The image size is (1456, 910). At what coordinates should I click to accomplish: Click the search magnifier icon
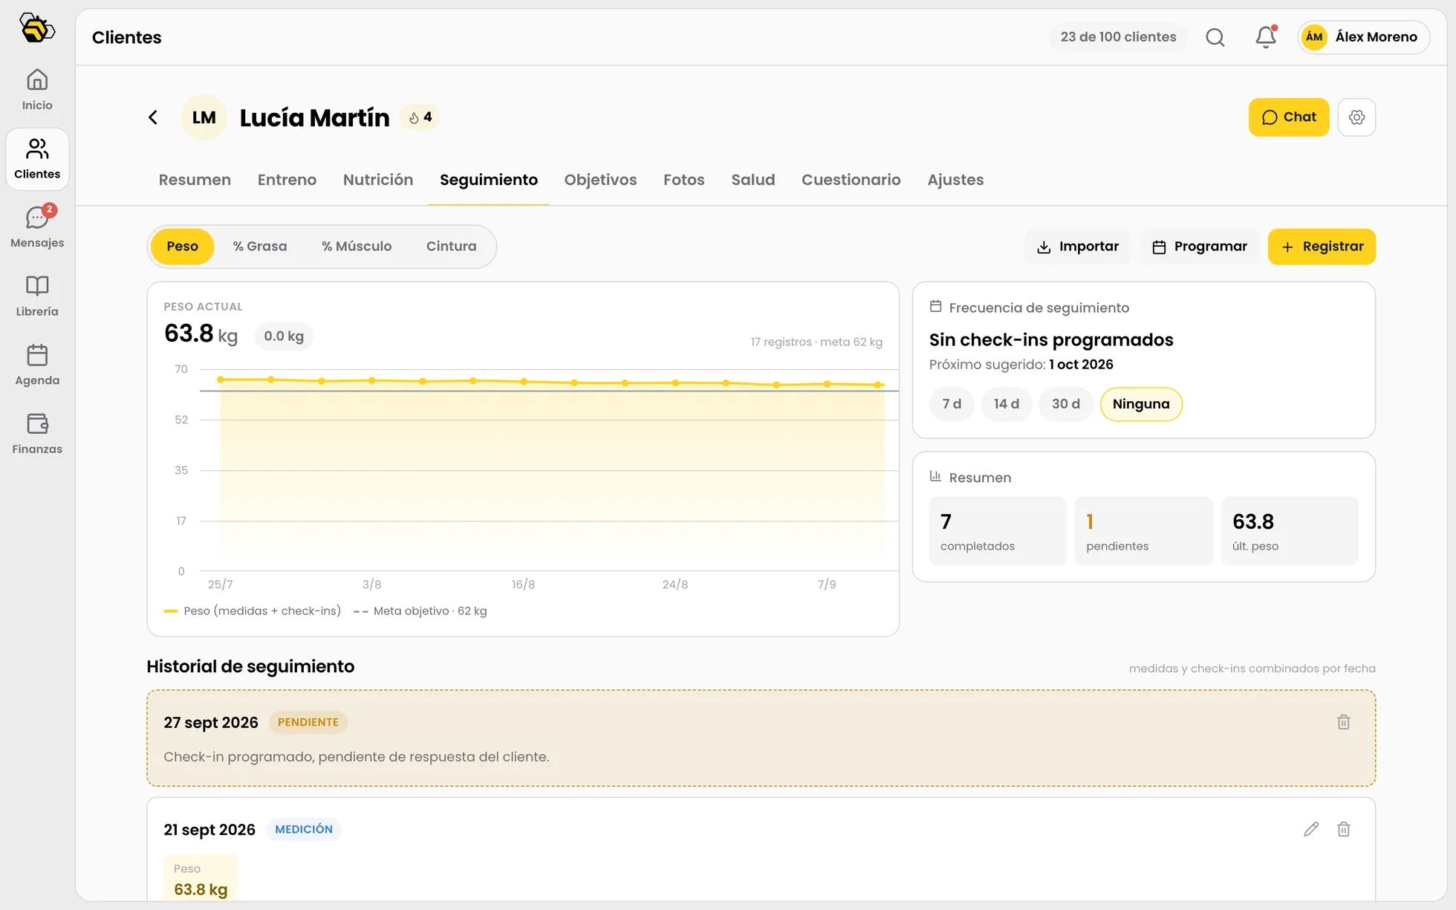click(1215, 37)
